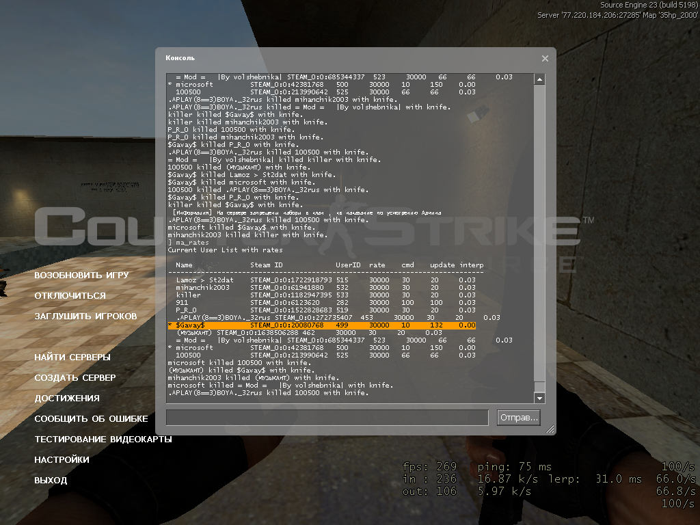Screen dimensions: 700x525
Task: Click the console vertical scrollbar thumb
Action: pyautogui.click(x=539, y=387)
